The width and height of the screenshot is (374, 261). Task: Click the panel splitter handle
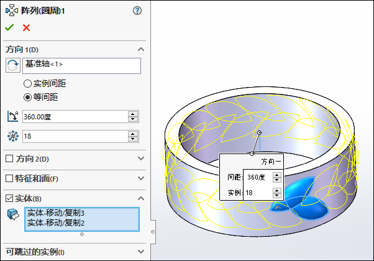153,232
